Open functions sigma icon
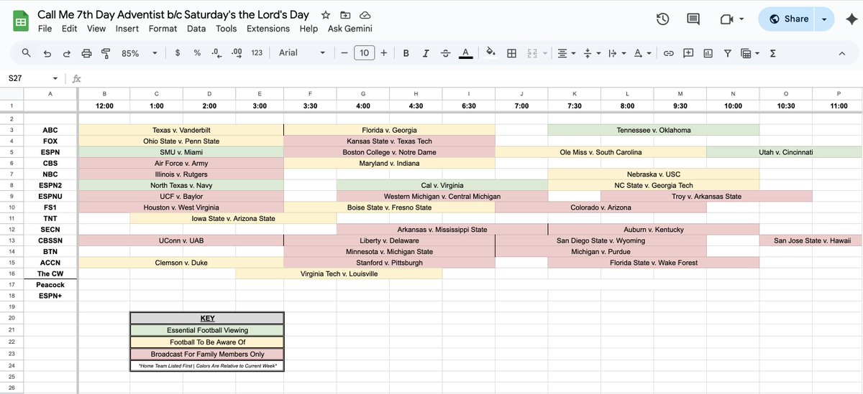This screenshot has width=863, height=394. click(773, 53)
